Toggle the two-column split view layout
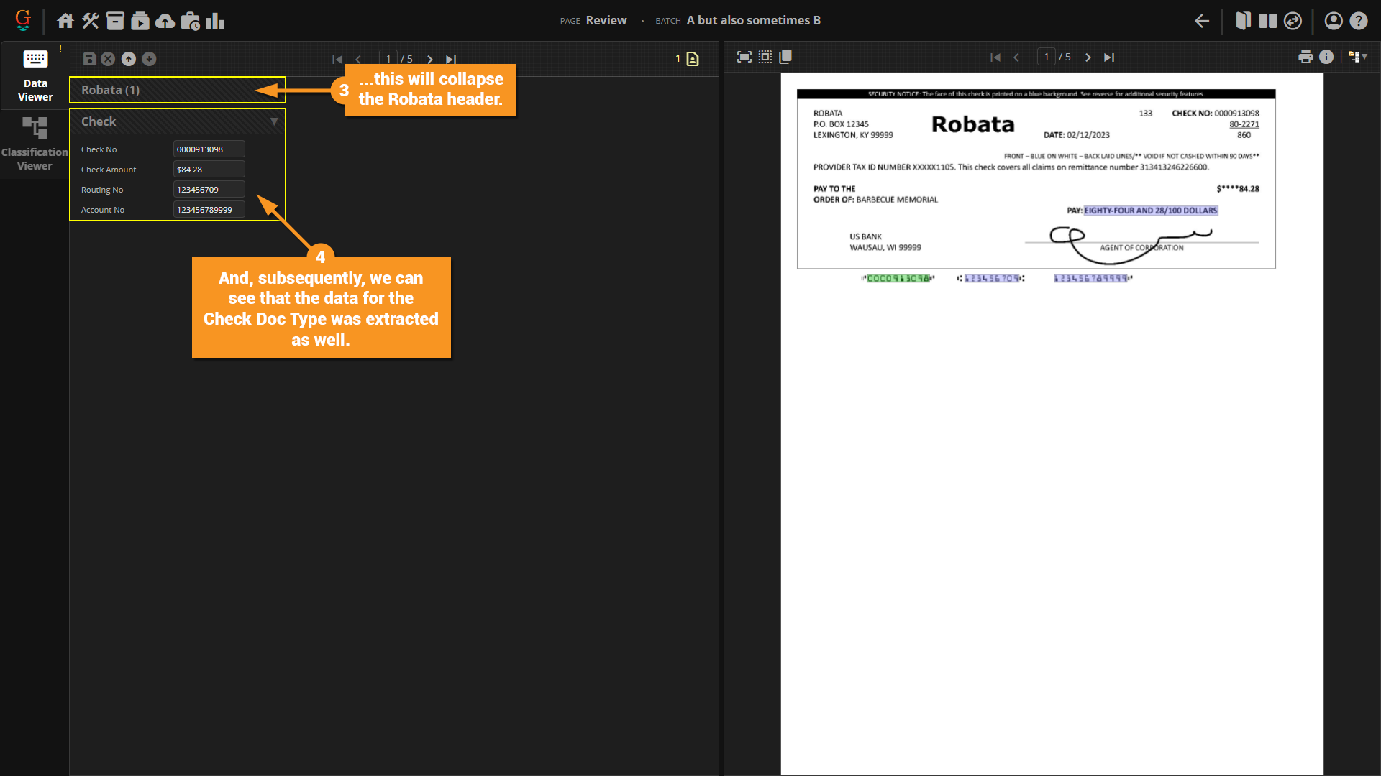 [1267, 21]
